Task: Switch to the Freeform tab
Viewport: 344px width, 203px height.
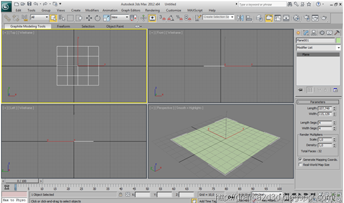Action: [63, 26]
